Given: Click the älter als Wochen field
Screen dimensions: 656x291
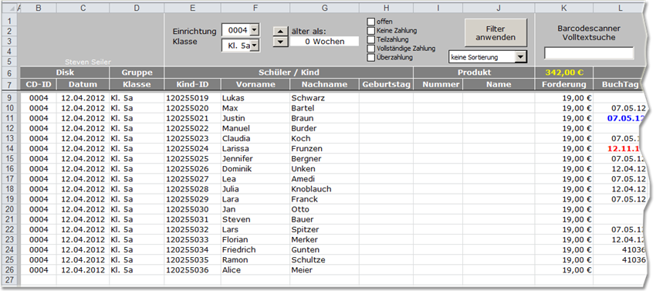Looking at the screenshot, I should pos(325,42).
